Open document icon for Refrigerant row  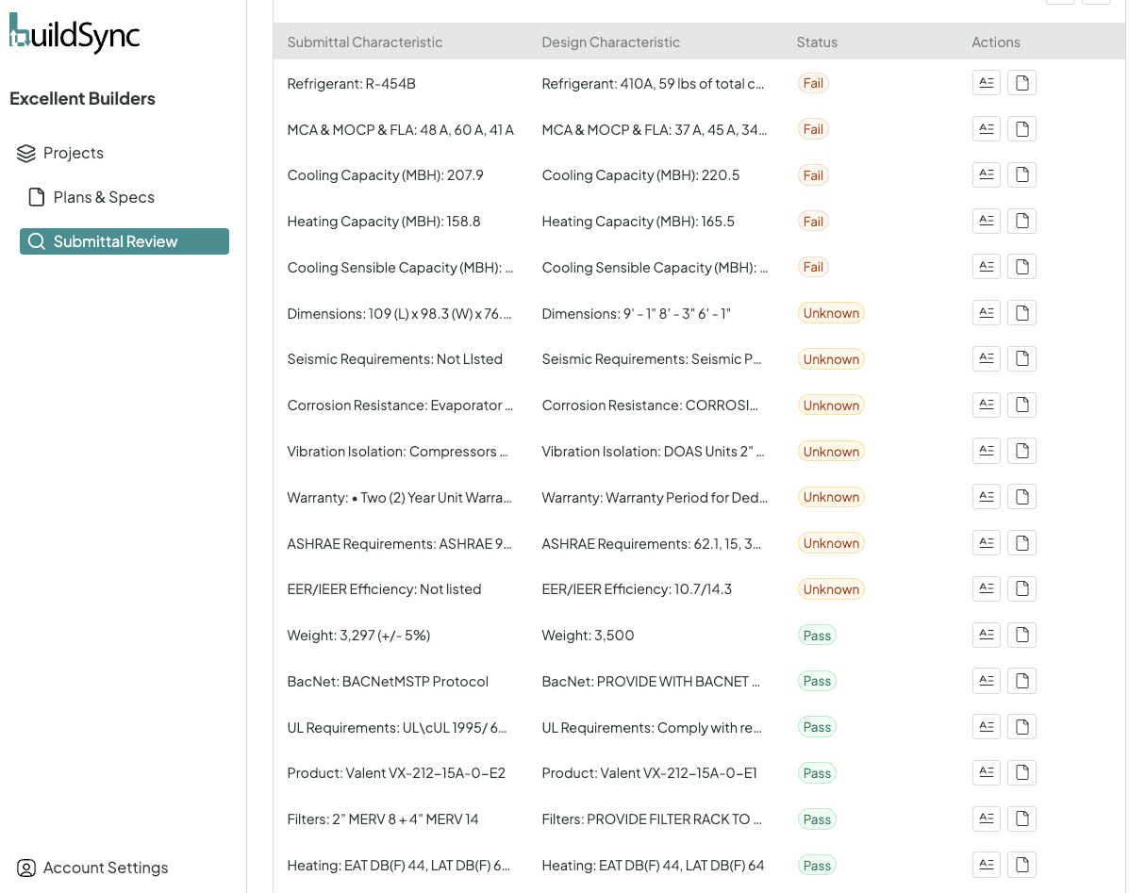1021,83
